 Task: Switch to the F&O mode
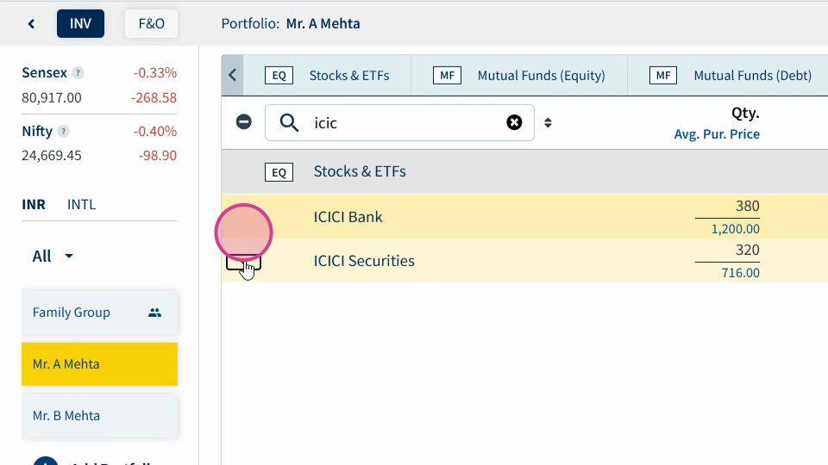point(151,24)
